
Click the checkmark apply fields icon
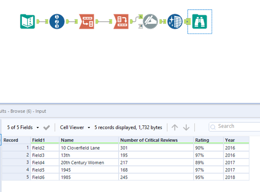click(x=46, y=127)
